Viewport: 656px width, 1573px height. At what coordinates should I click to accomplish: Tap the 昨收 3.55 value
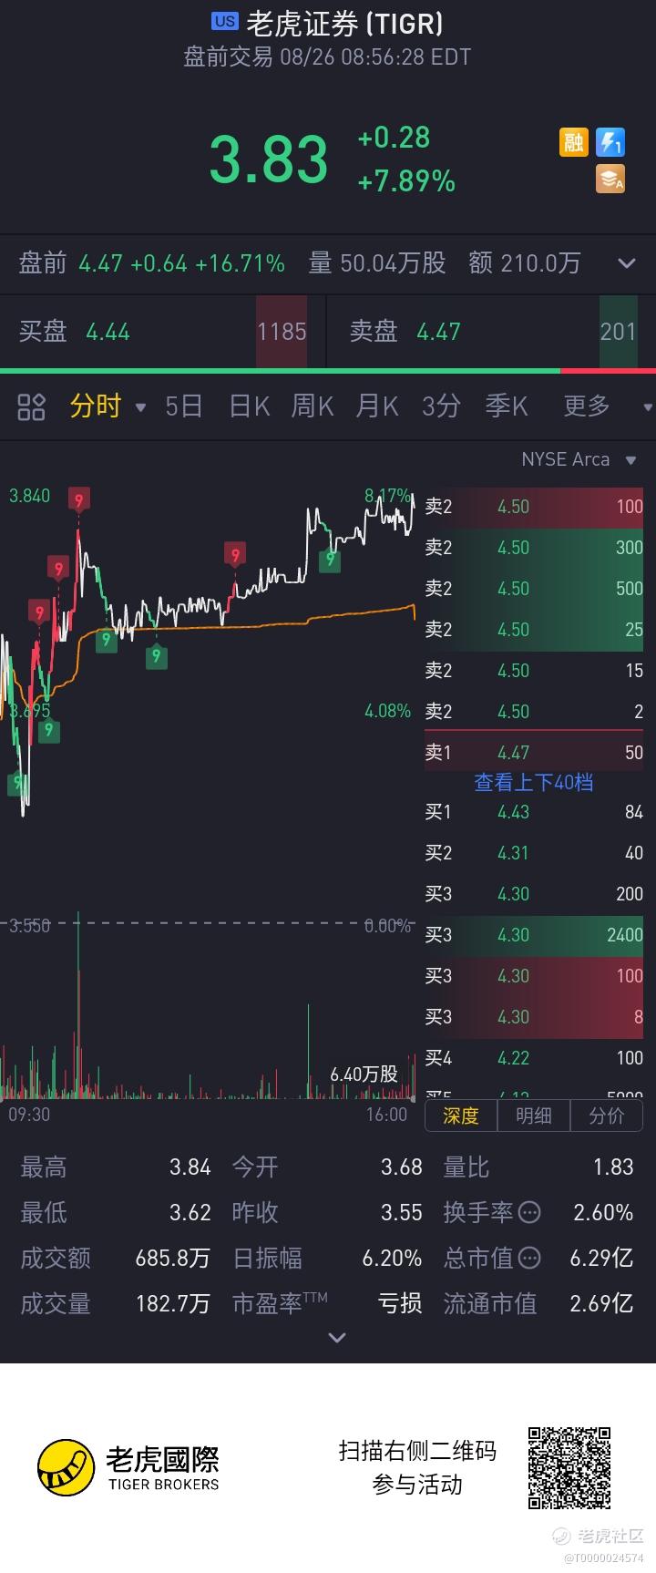tap(402, 1213)
